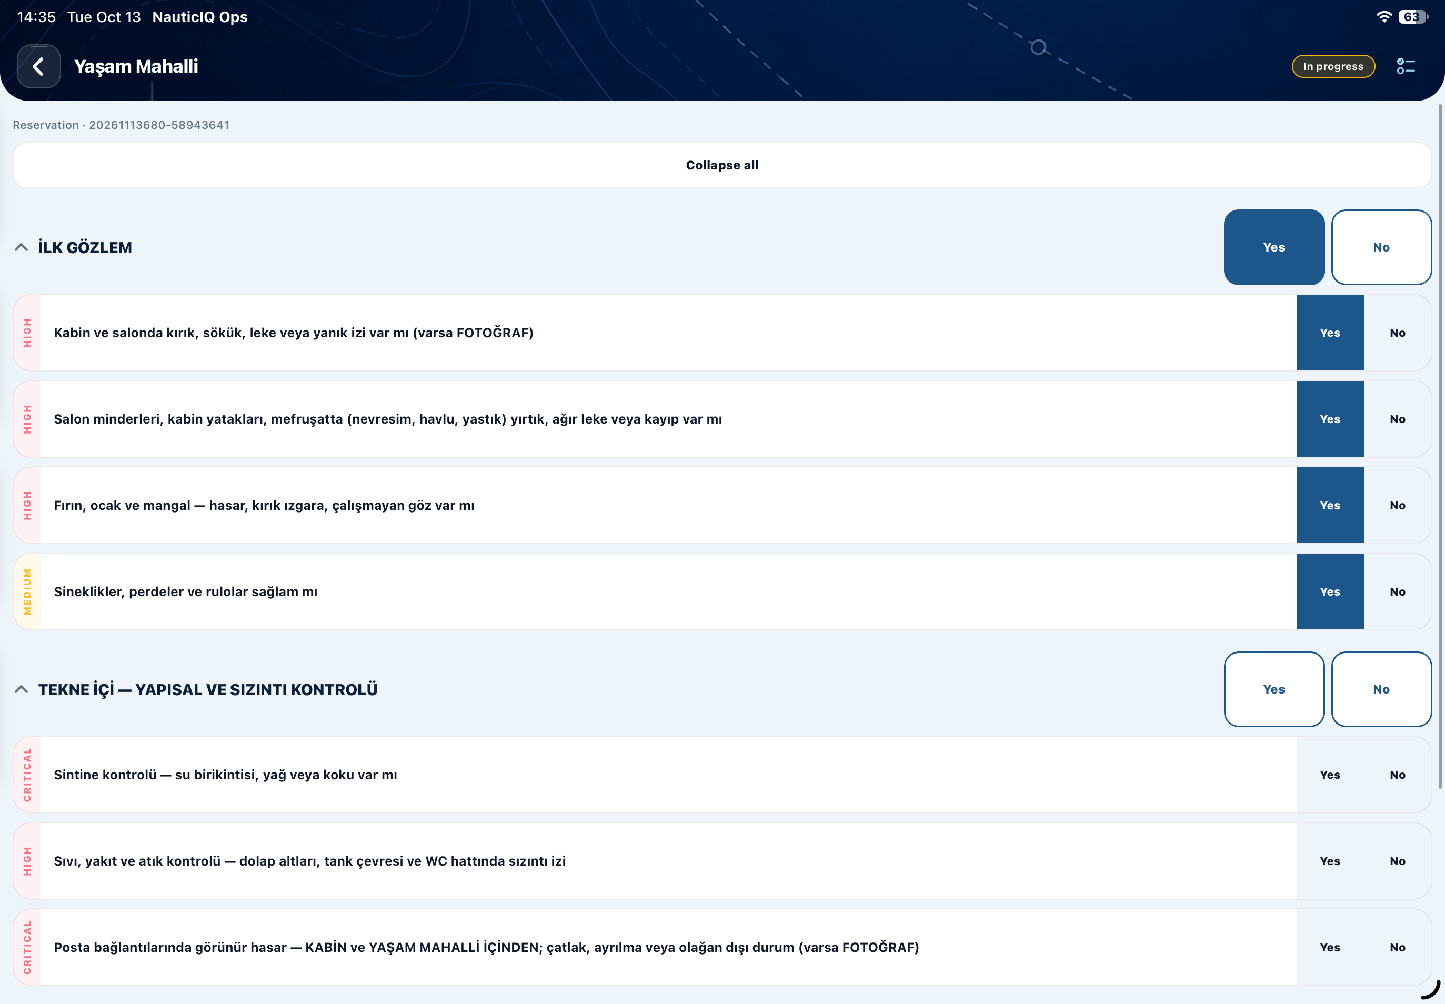Click the Yaşam Mahalli page title
1445x1004 pixels.
[x=136, y=66]
